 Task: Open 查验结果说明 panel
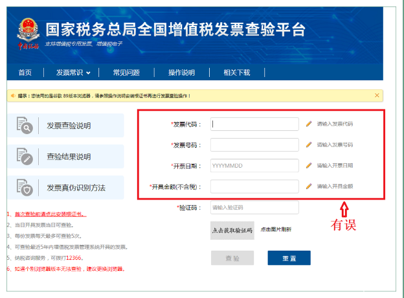point(65,156)
